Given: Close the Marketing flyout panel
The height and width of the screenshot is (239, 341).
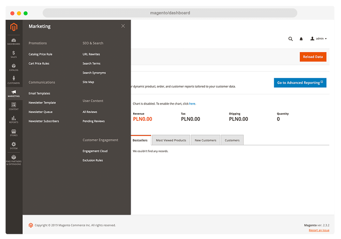Looking at the screenshot, I should pyautogui.click(x=123, y=26).
